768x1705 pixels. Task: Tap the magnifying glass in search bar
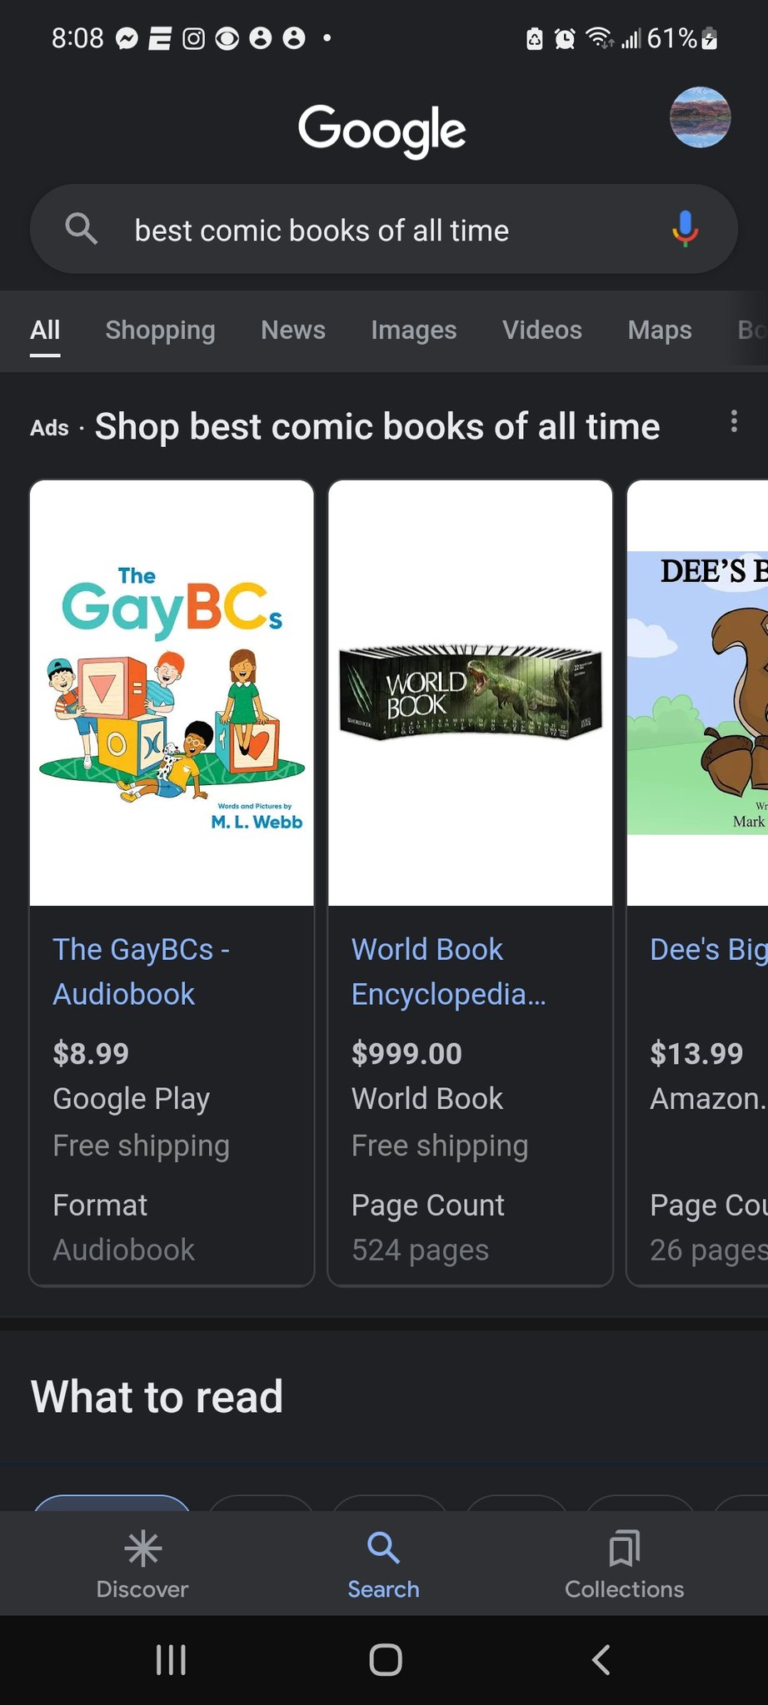click(x=81, y=227)
